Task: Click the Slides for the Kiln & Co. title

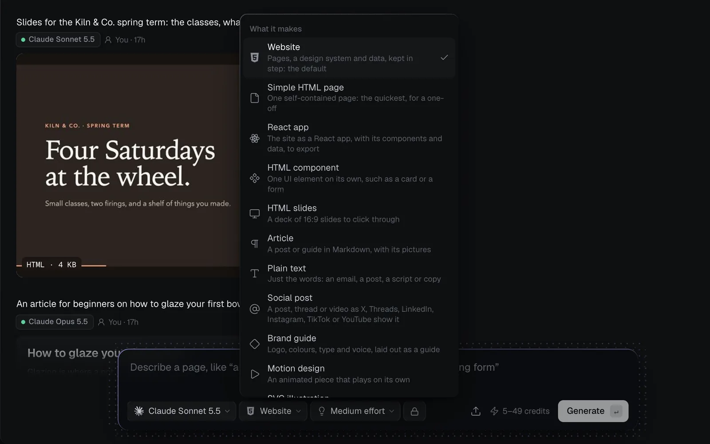Action: 128,22
